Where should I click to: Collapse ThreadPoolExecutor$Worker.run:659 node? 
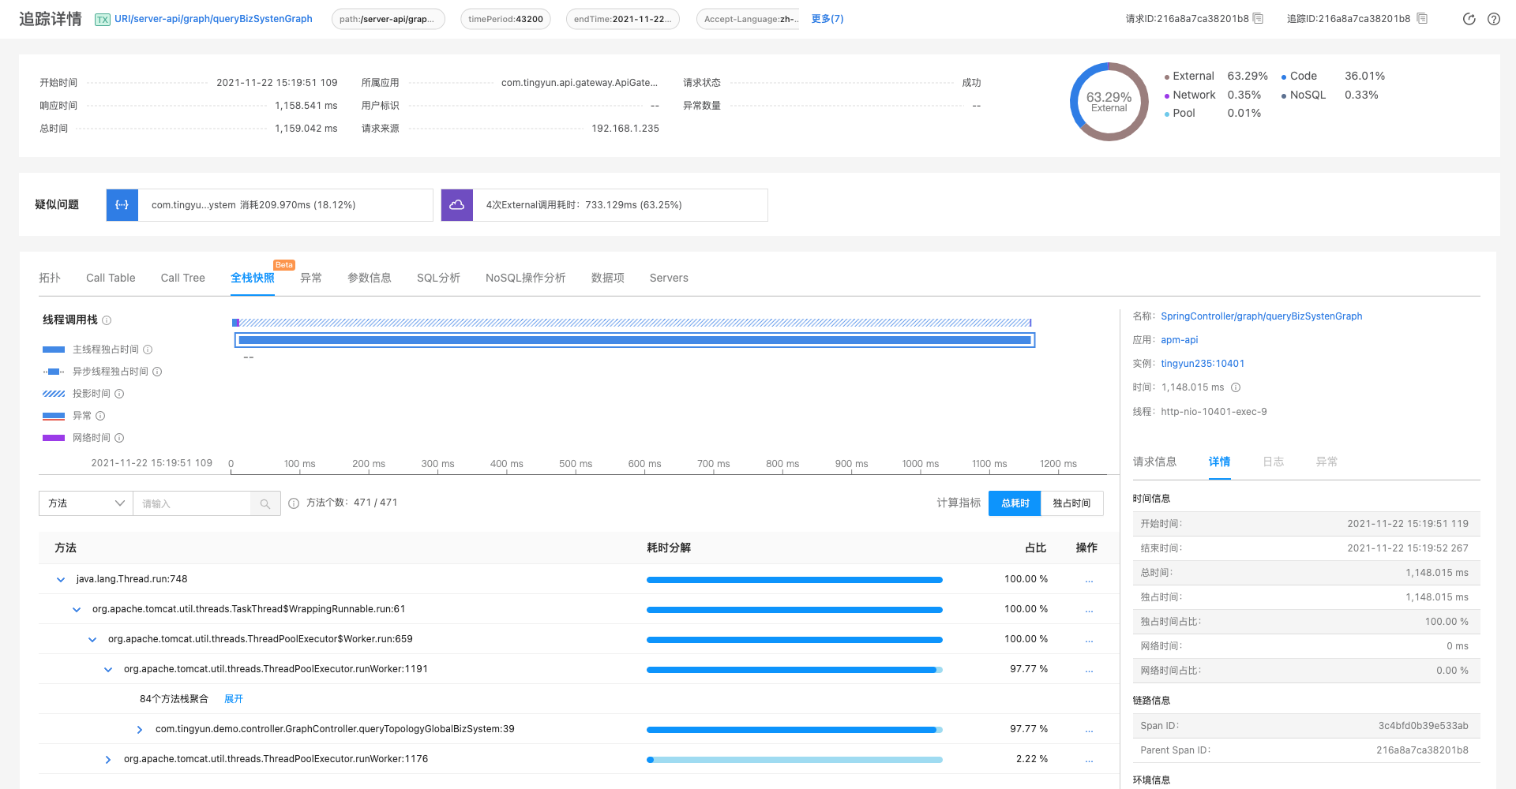pyautogui.click(x=92, y=640)
